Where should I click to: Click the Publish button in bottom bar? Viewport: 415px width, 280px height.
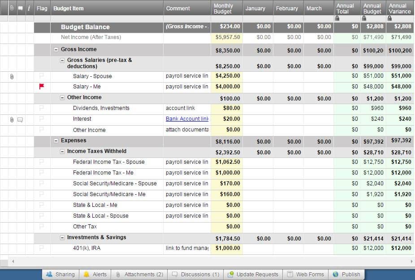pyautogui.click(x=346, y=274)
